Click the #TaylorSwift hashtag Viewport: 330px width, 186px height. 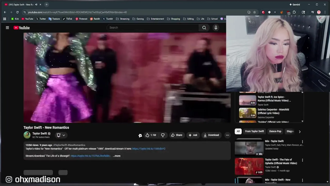60,145
